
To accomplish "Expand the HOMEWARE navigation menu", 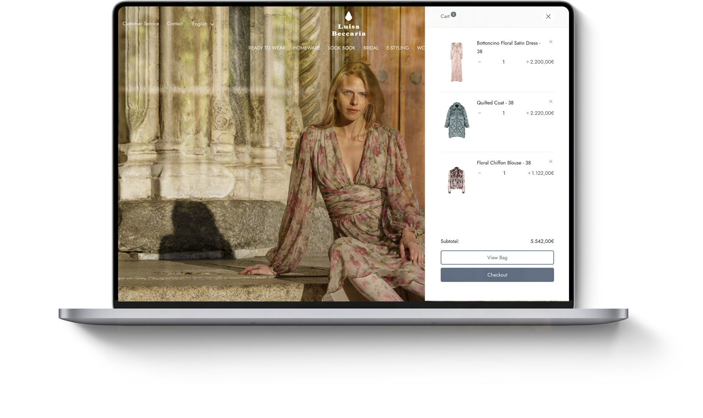I will click(306, 48).
